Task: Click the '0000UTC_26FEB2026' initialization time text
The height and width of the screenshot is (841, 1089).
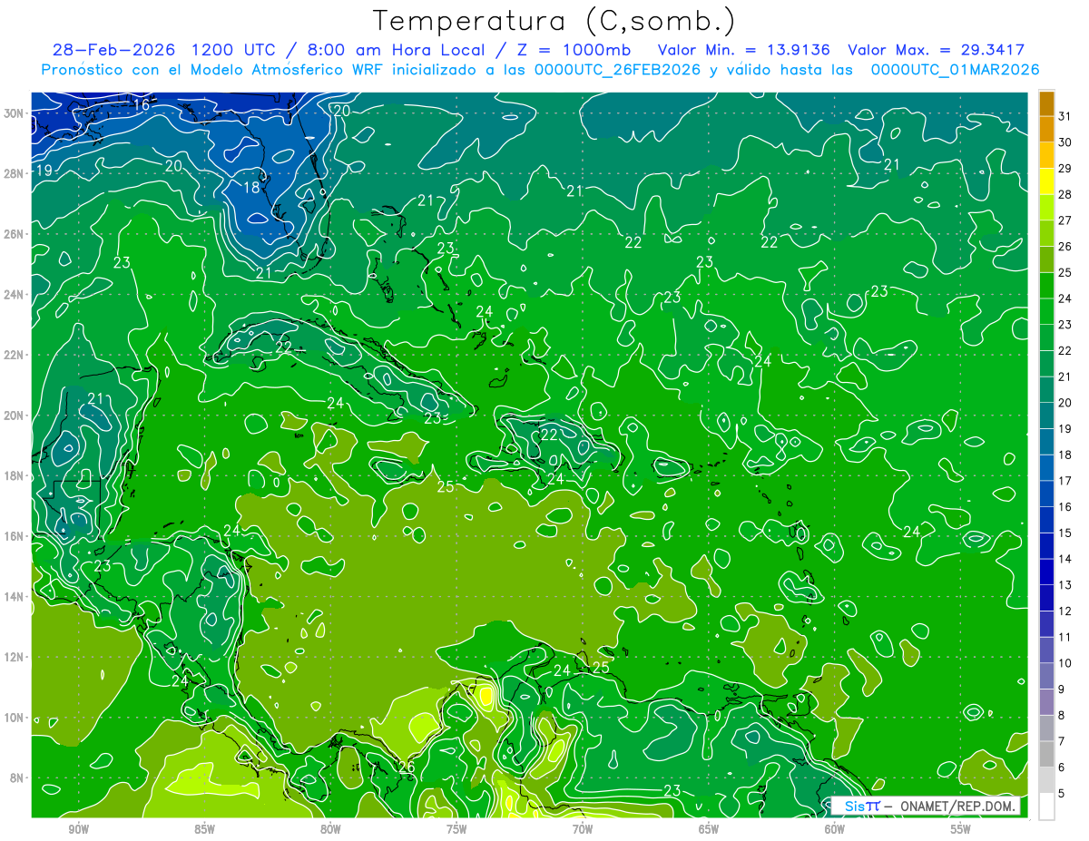Action: coord(616,70)
